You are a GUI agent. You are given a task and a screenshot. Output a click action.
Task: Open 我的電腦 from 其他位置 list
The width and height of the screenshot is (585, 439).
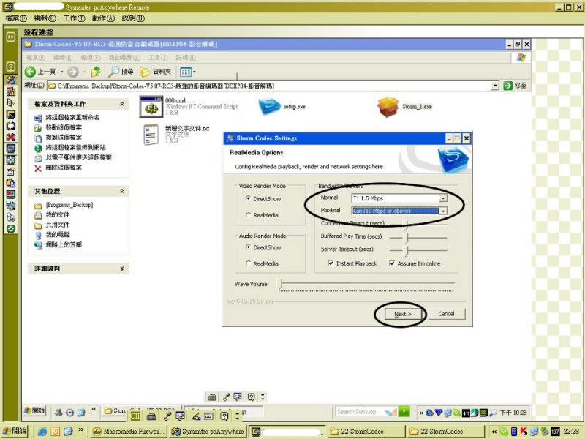tap(58, 235)
